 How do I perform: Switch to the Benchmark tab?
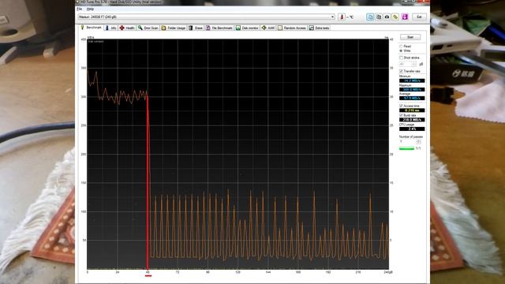[92, 28]
